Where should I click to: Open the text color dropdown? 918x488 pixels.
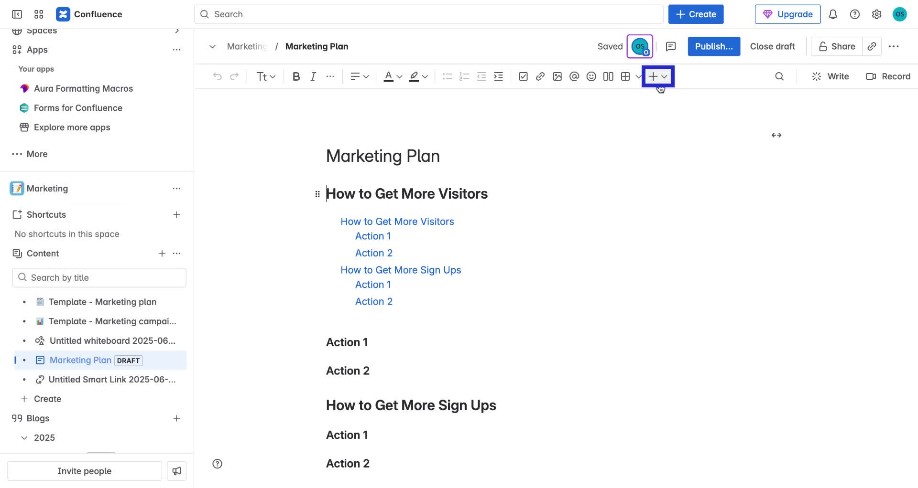click(x=399, y=76)
